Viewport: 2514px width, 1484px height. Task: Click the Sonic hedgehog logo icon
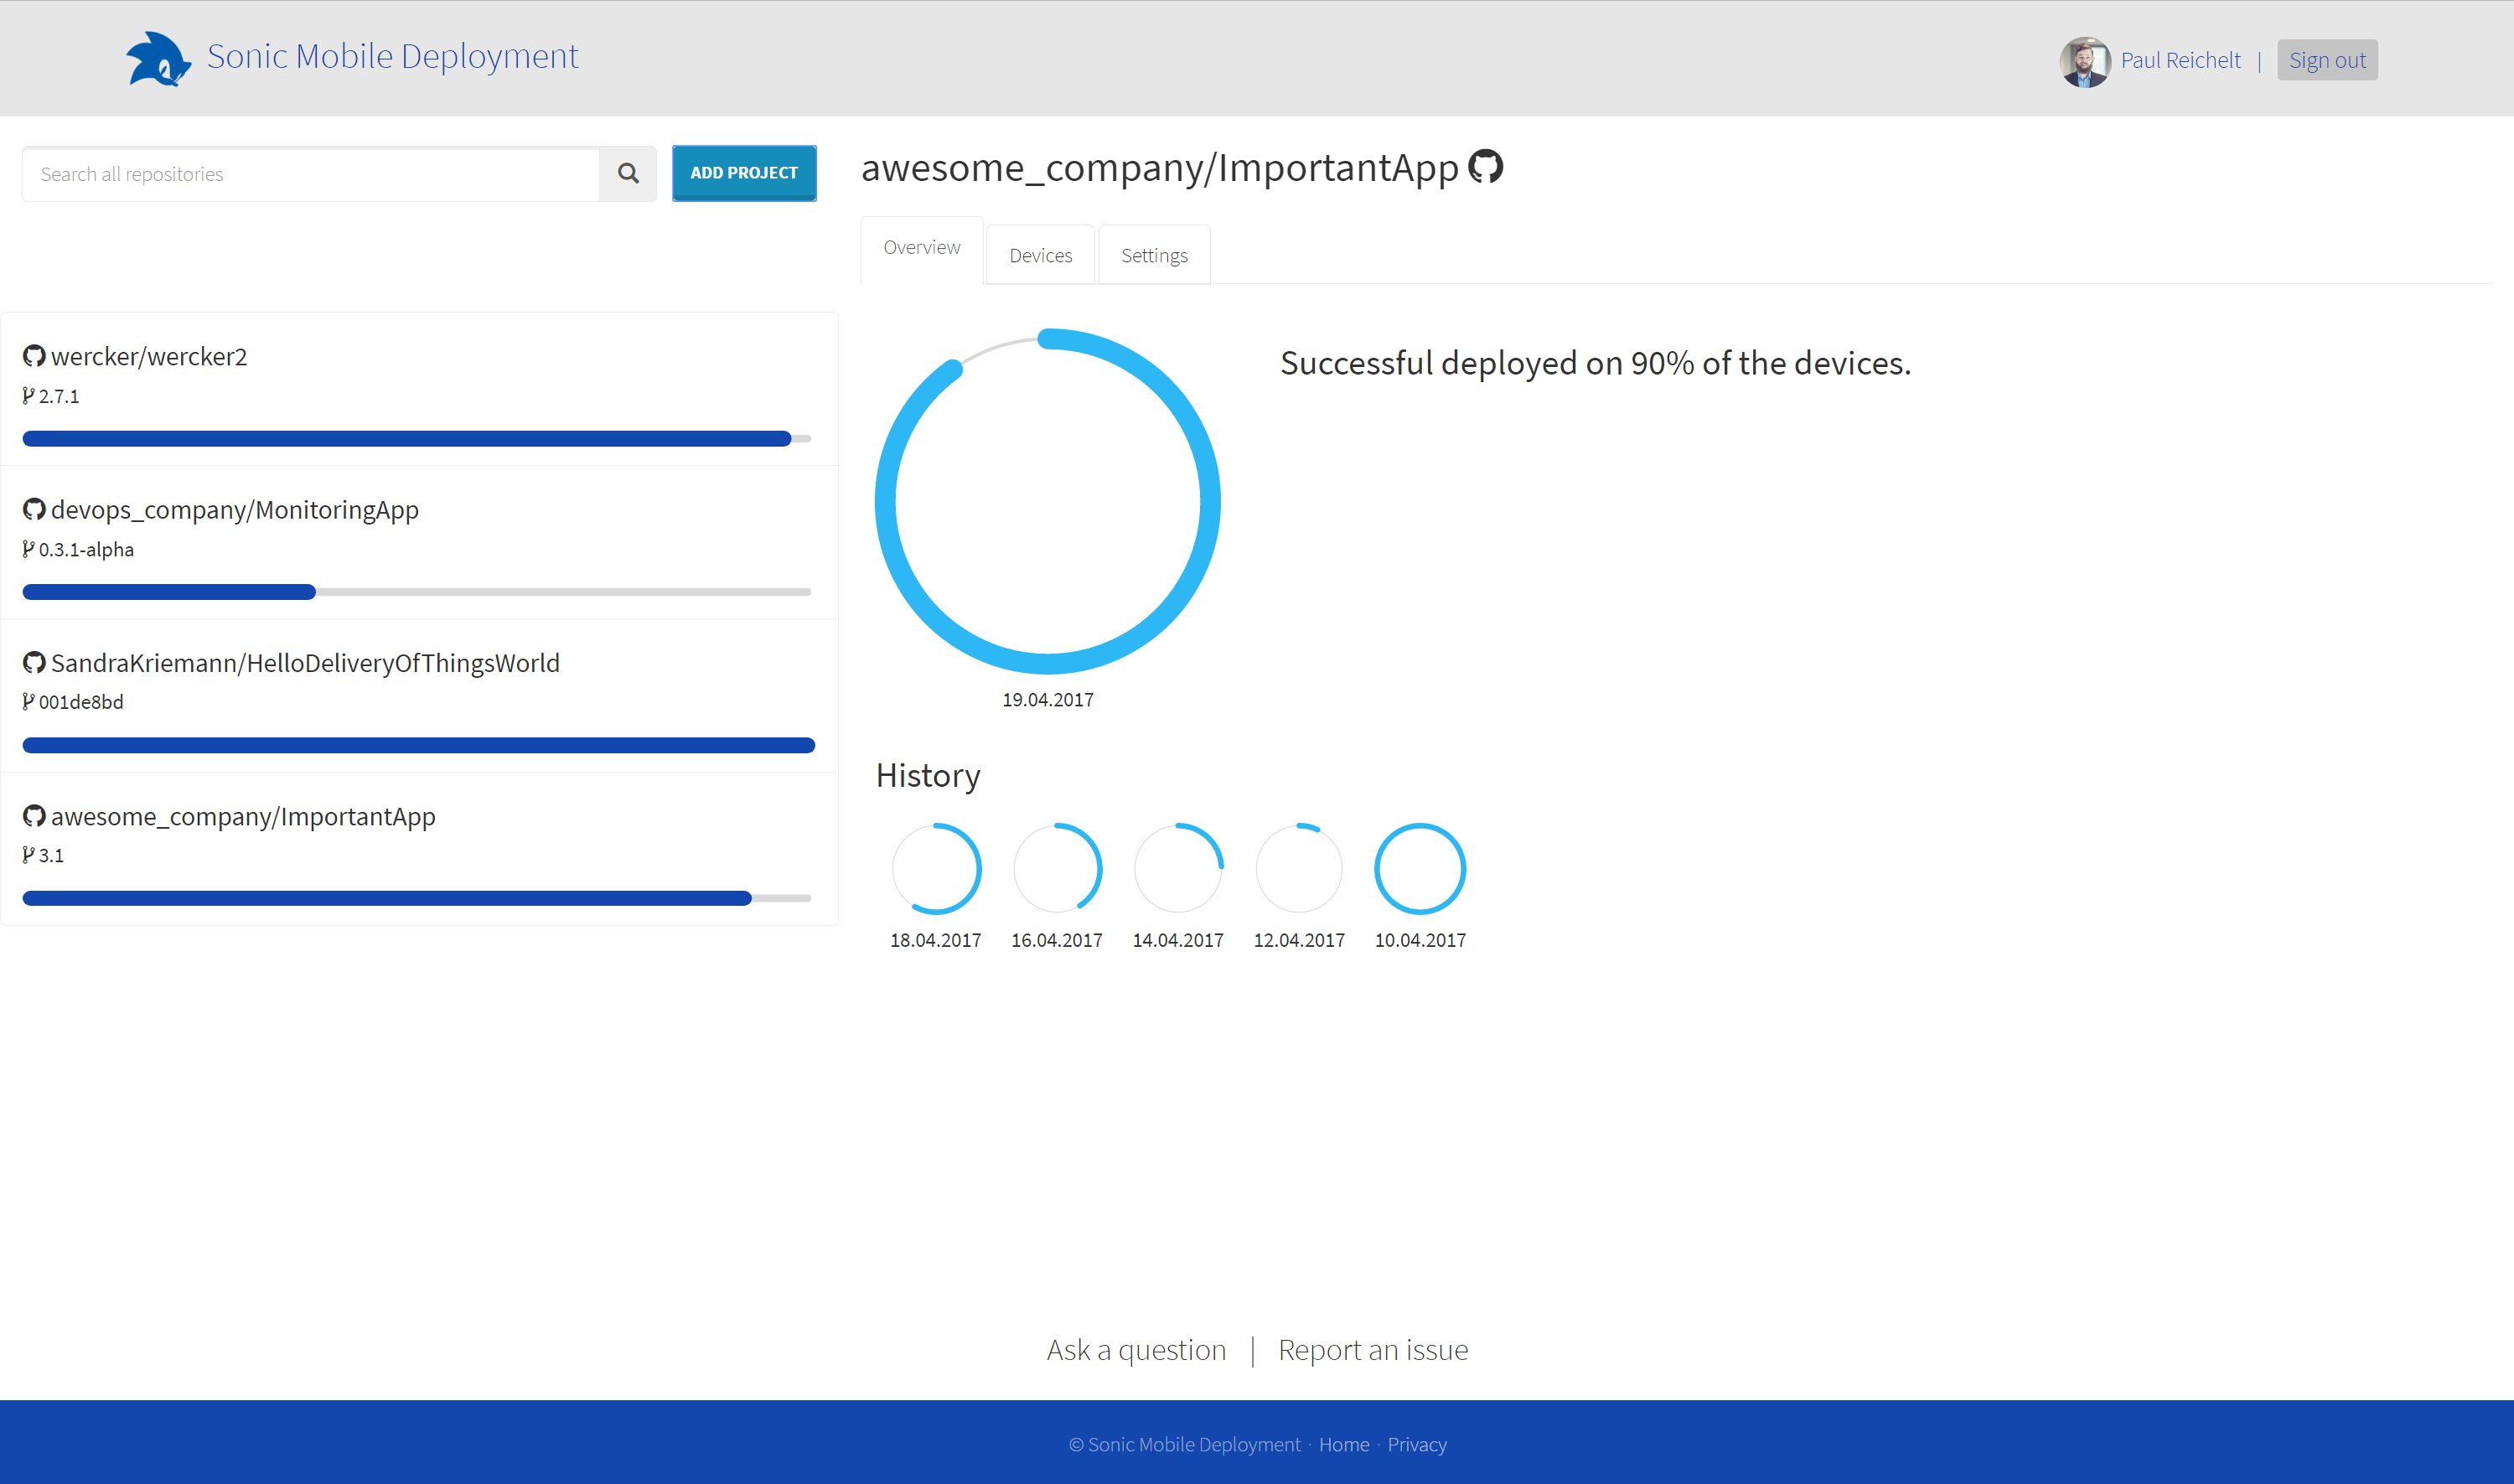[157, 59]
